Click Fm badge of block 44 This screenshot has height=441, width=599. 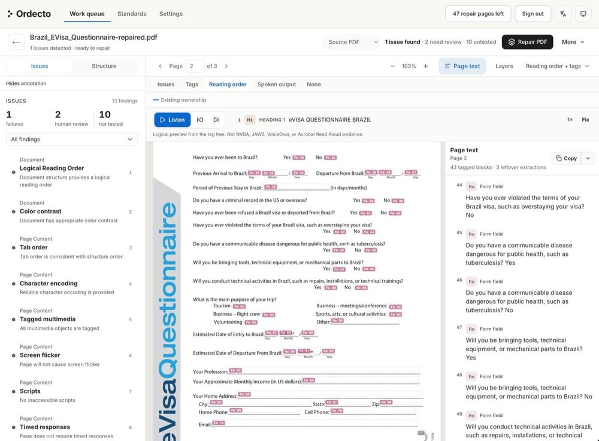click(x=471, y=186)
